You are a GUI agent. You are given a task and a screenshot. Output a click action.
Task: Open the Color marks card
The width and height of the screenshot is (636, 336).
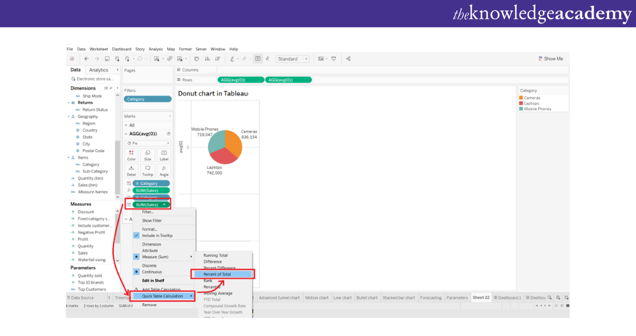(131, 155)
